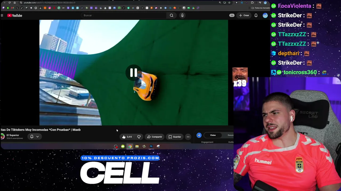Go to the YouTube home logo
This screenshot has width=341, height=191.
coord(15,15)
